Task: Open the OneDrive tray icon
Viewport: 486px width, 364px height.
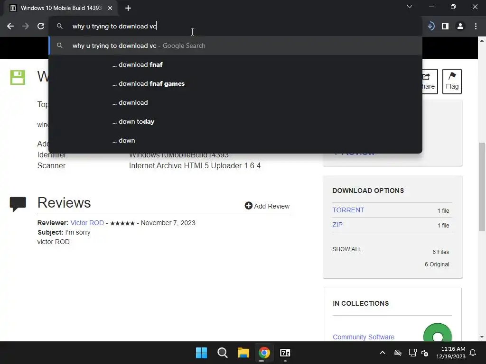Action: [x=398, y=353]
